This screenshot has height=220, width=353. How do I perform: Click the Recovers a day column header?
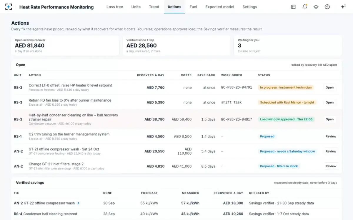[151, 75]
